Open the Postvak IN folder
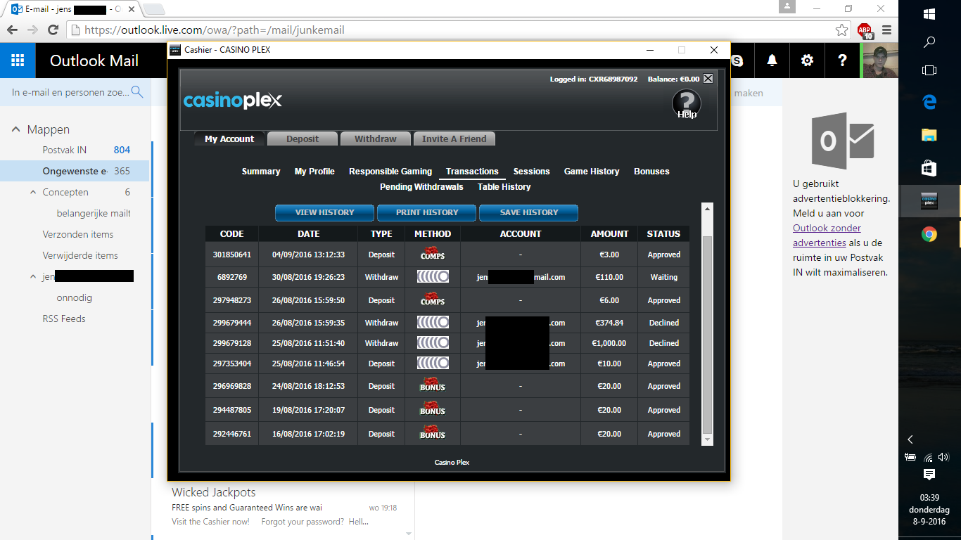 coord(75,150)
